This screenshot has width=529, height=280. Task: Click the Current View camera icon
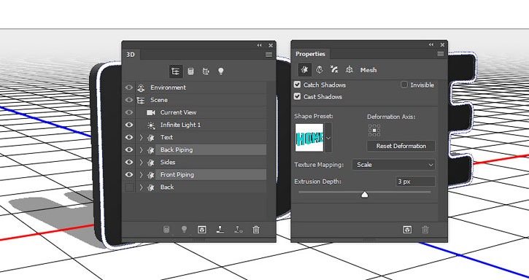tap(151, 112)
